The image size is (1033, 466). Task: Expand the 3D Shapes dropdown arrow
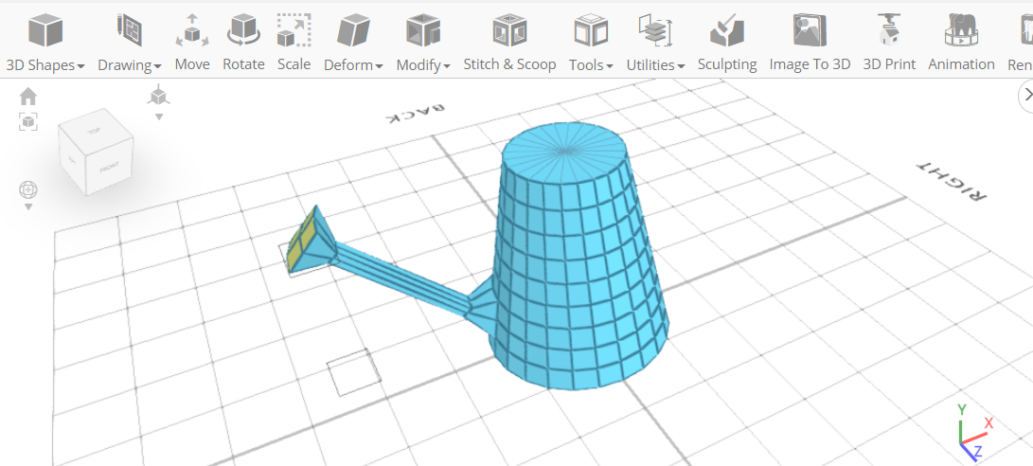[80, 66]
